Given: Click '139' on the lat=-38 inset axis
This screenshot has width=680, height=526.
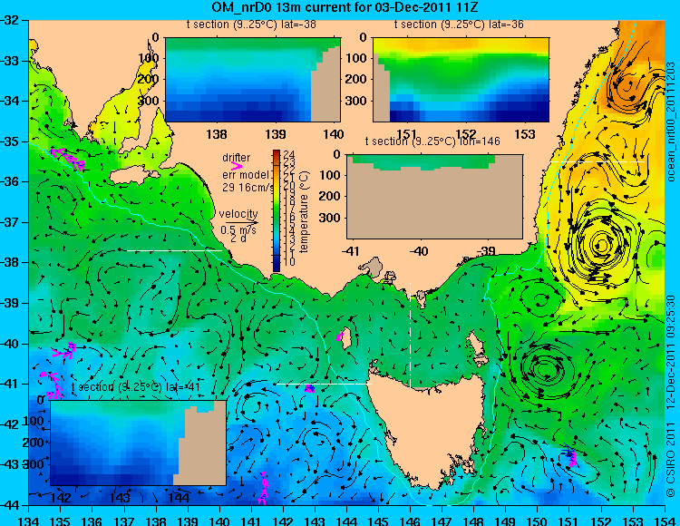Looking at the screenshot, I should tap(276, 134).
